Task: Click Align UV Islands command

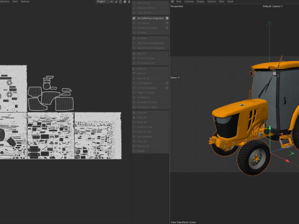Action: [x=151, y=93]
